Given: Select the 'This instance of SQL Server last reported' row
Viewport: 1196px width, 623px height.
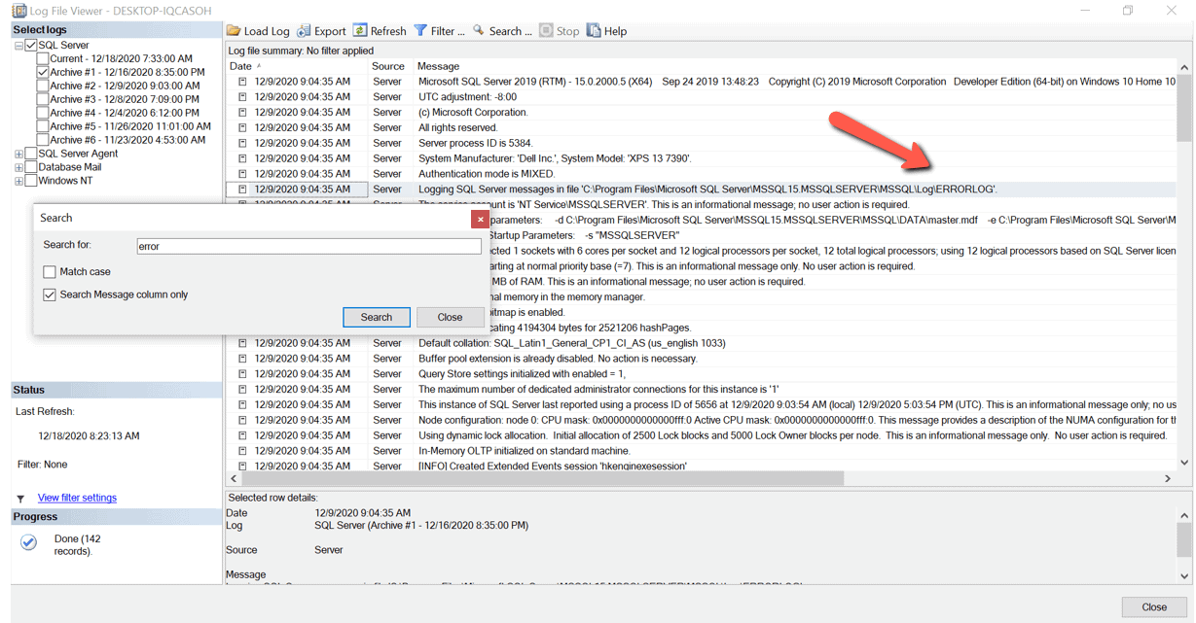Looking at the screenshot, I should tap(701, 404).
